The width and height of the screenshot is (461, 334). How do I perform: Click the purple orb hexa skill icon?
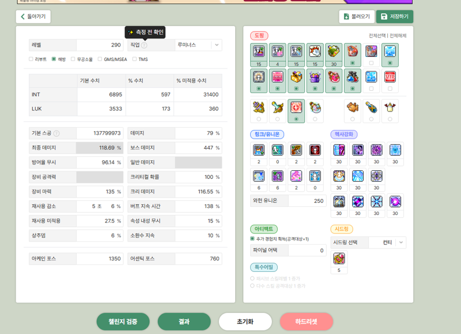tap(395, 202)
